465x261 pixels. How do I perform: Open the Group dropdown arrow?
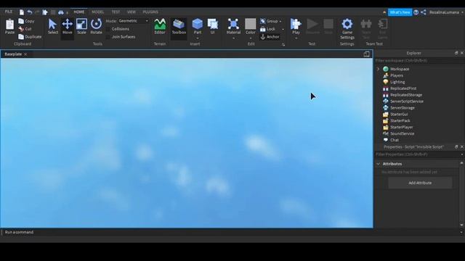[280, 21]
